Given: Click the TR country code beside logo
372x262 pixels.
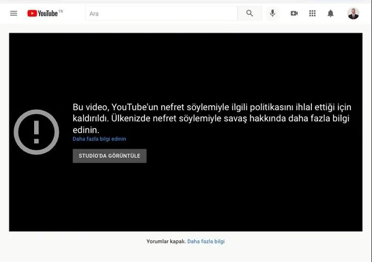Looking at the screenshot, I should coord(61,11).
